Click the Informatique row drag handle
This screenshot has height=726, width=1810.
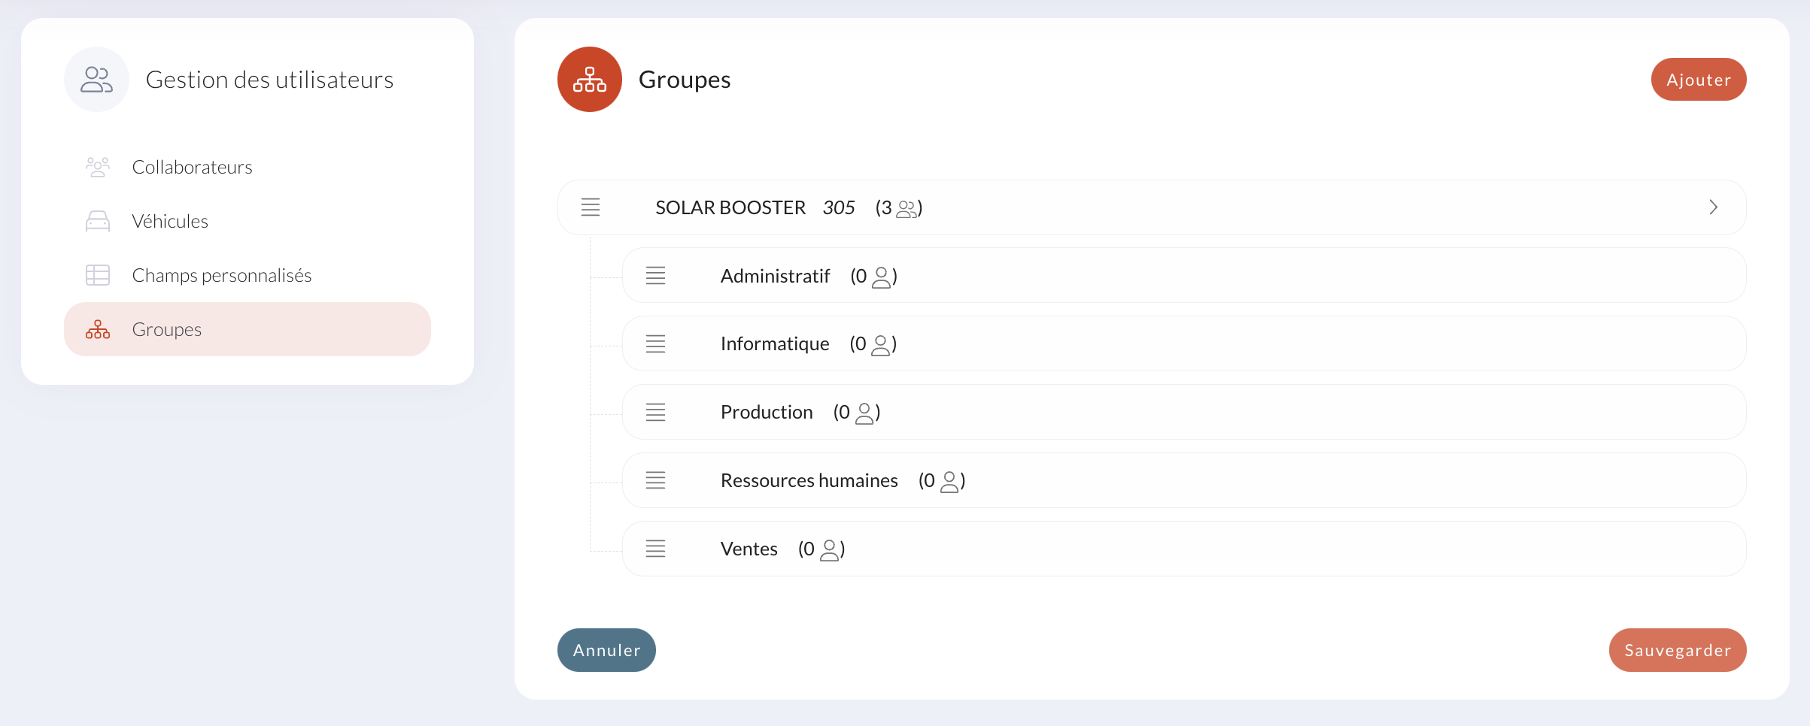[656, 344]
